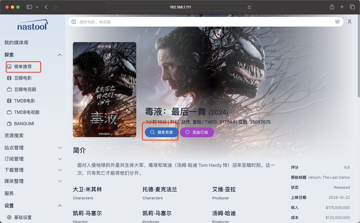Go back in Safari history

tap(46, 7)
